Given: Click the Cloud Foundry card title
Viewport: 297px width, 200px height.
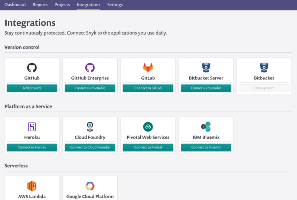Looking at the screenshot, I should click(x=90, y=138).
